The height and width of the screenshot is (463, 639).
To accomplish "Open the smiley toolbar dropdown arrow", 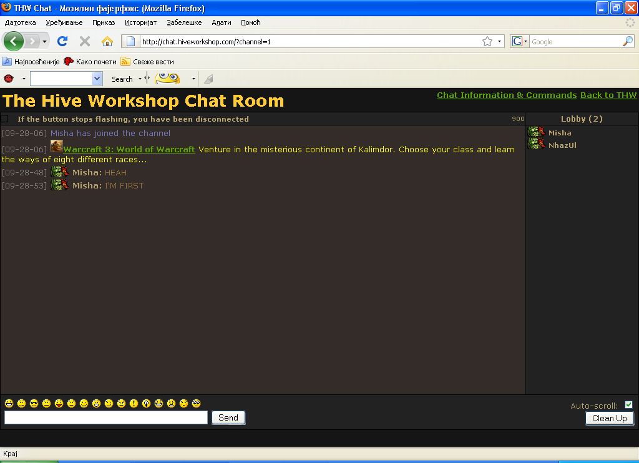I will 193,79.
